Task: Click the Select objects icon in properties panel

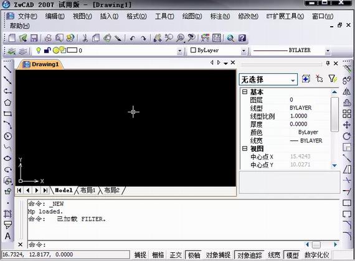Action: [319, 79]
